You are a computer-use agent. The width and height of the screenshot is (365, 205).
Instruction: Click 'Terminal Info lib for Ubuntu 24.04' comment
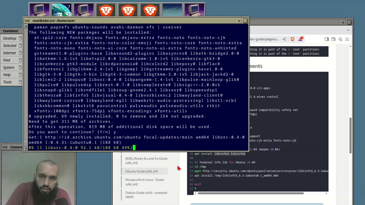click(x=225, y=163)
